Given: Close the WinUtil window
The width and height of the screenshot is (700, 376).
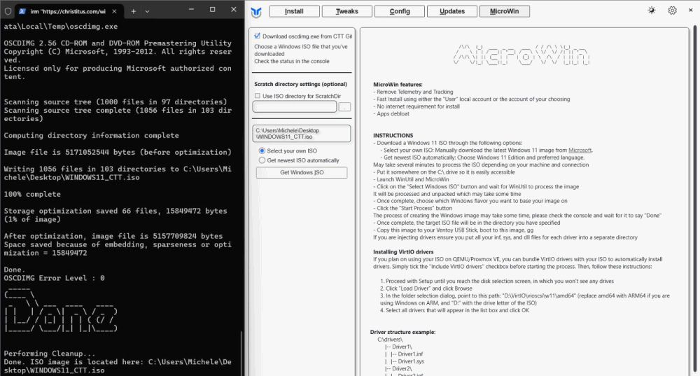Looking at the screenshot, I should [x=690, y=10].
